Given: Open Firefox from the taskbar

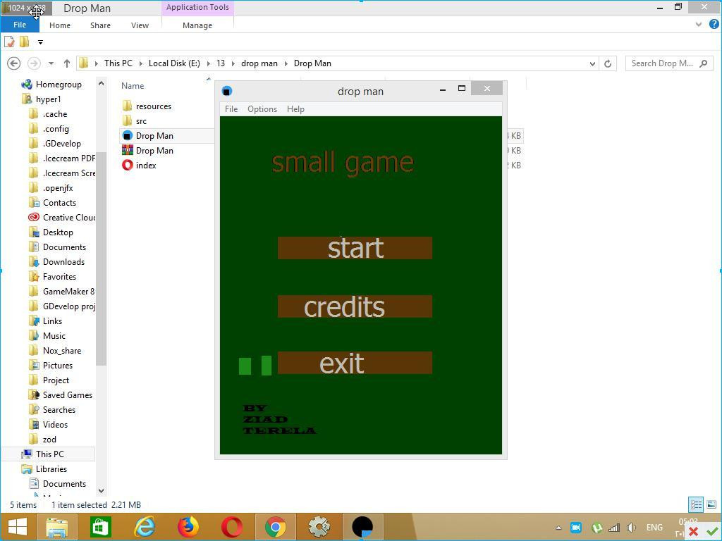Looking at the screenshot, I should pos(188,527).
